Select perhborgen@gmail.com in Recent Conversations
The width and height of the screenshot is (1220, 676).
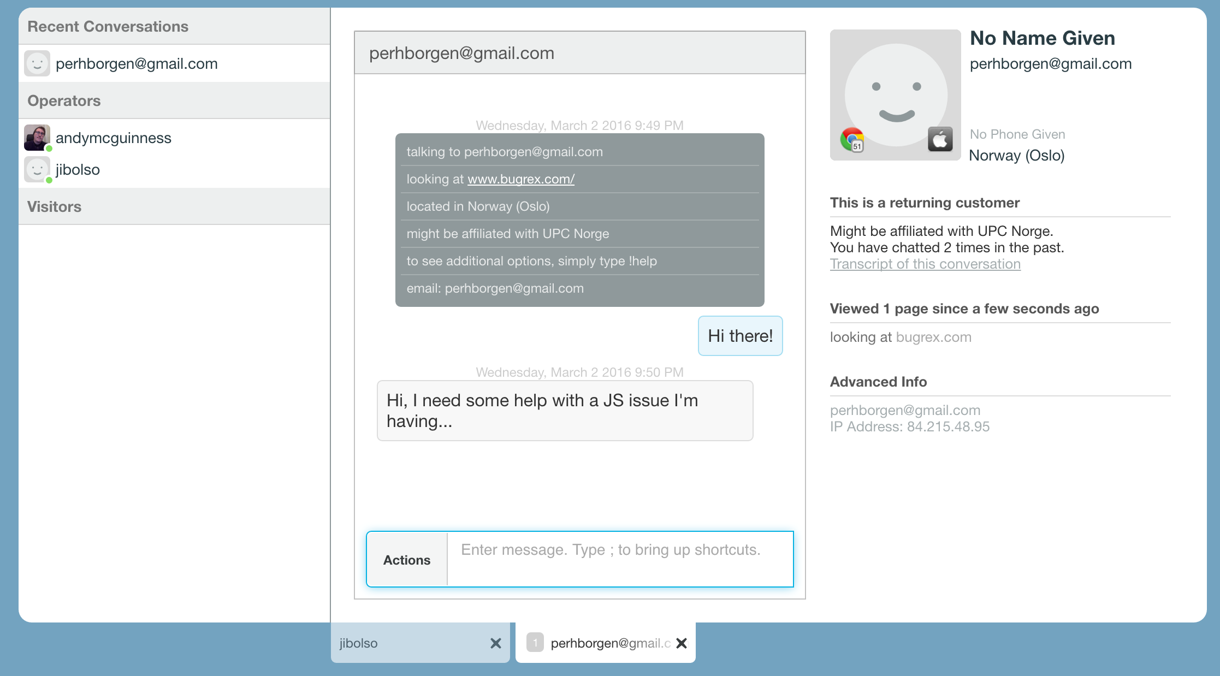(x=137, y=64)
